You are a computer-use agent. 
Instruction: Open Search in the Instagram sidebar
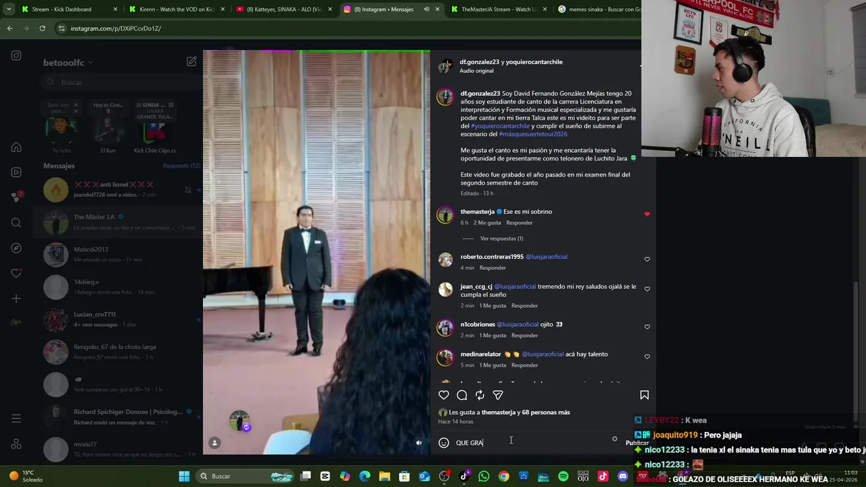pyautogui.click(x=16, y=223)
